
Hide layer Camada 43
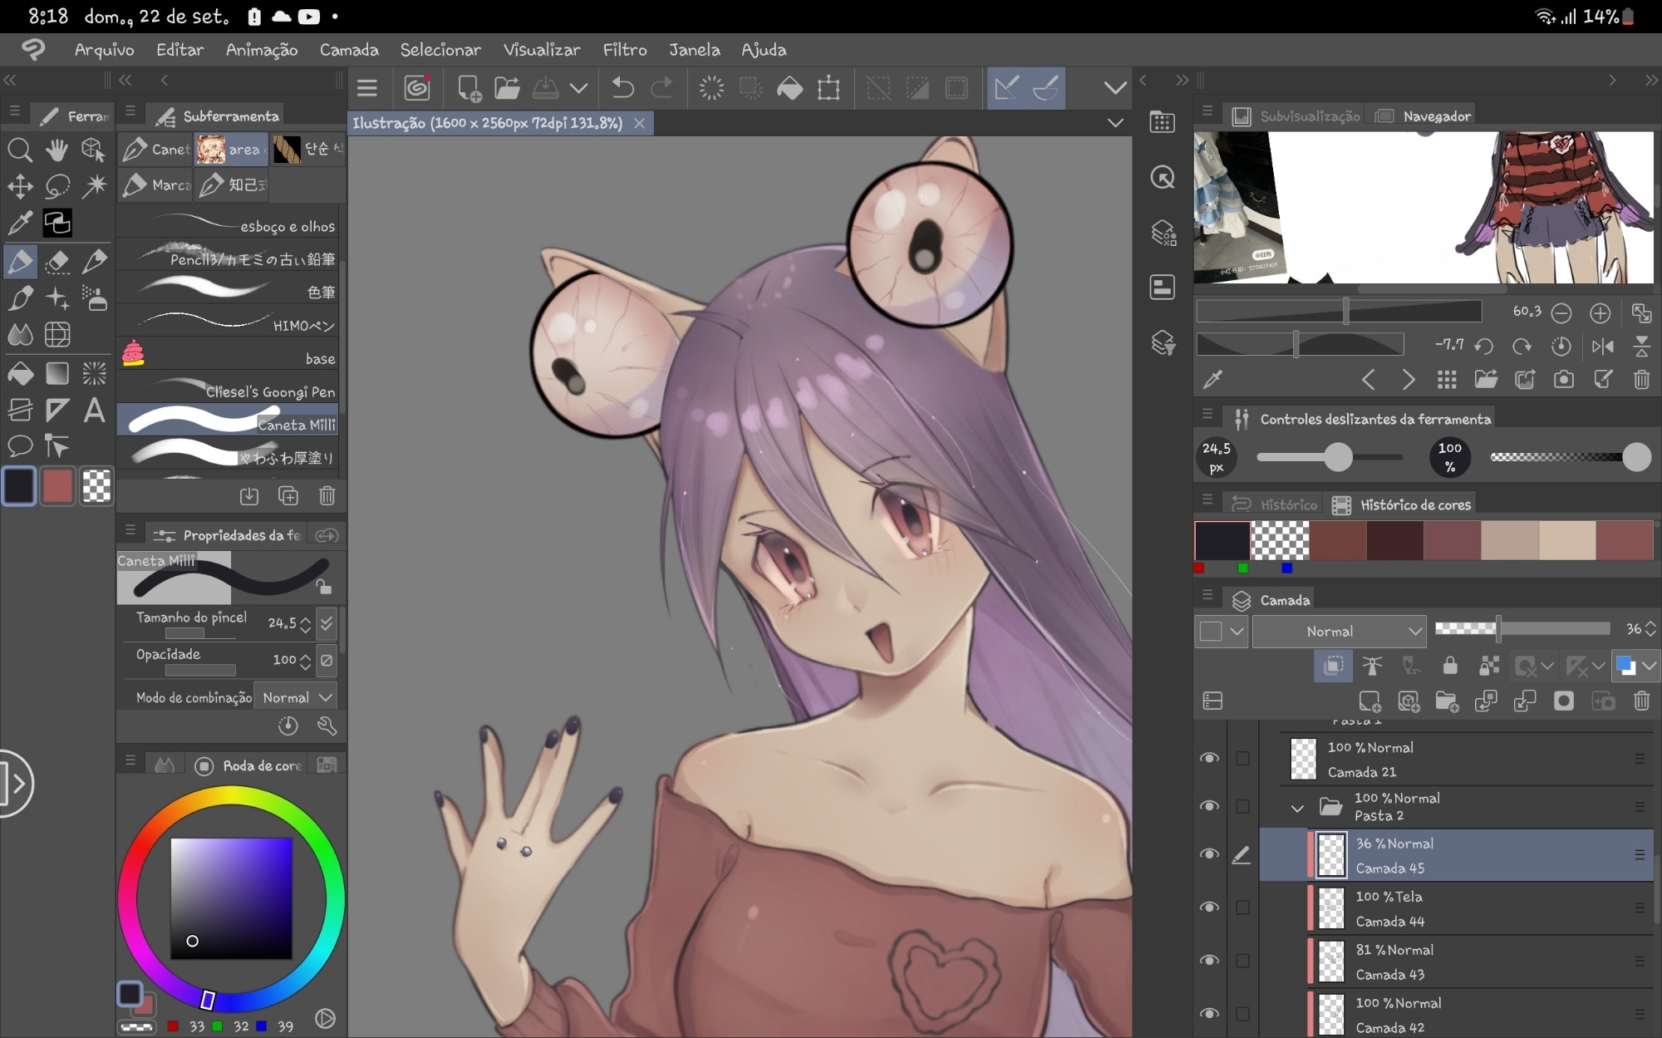click(1209, 961)
